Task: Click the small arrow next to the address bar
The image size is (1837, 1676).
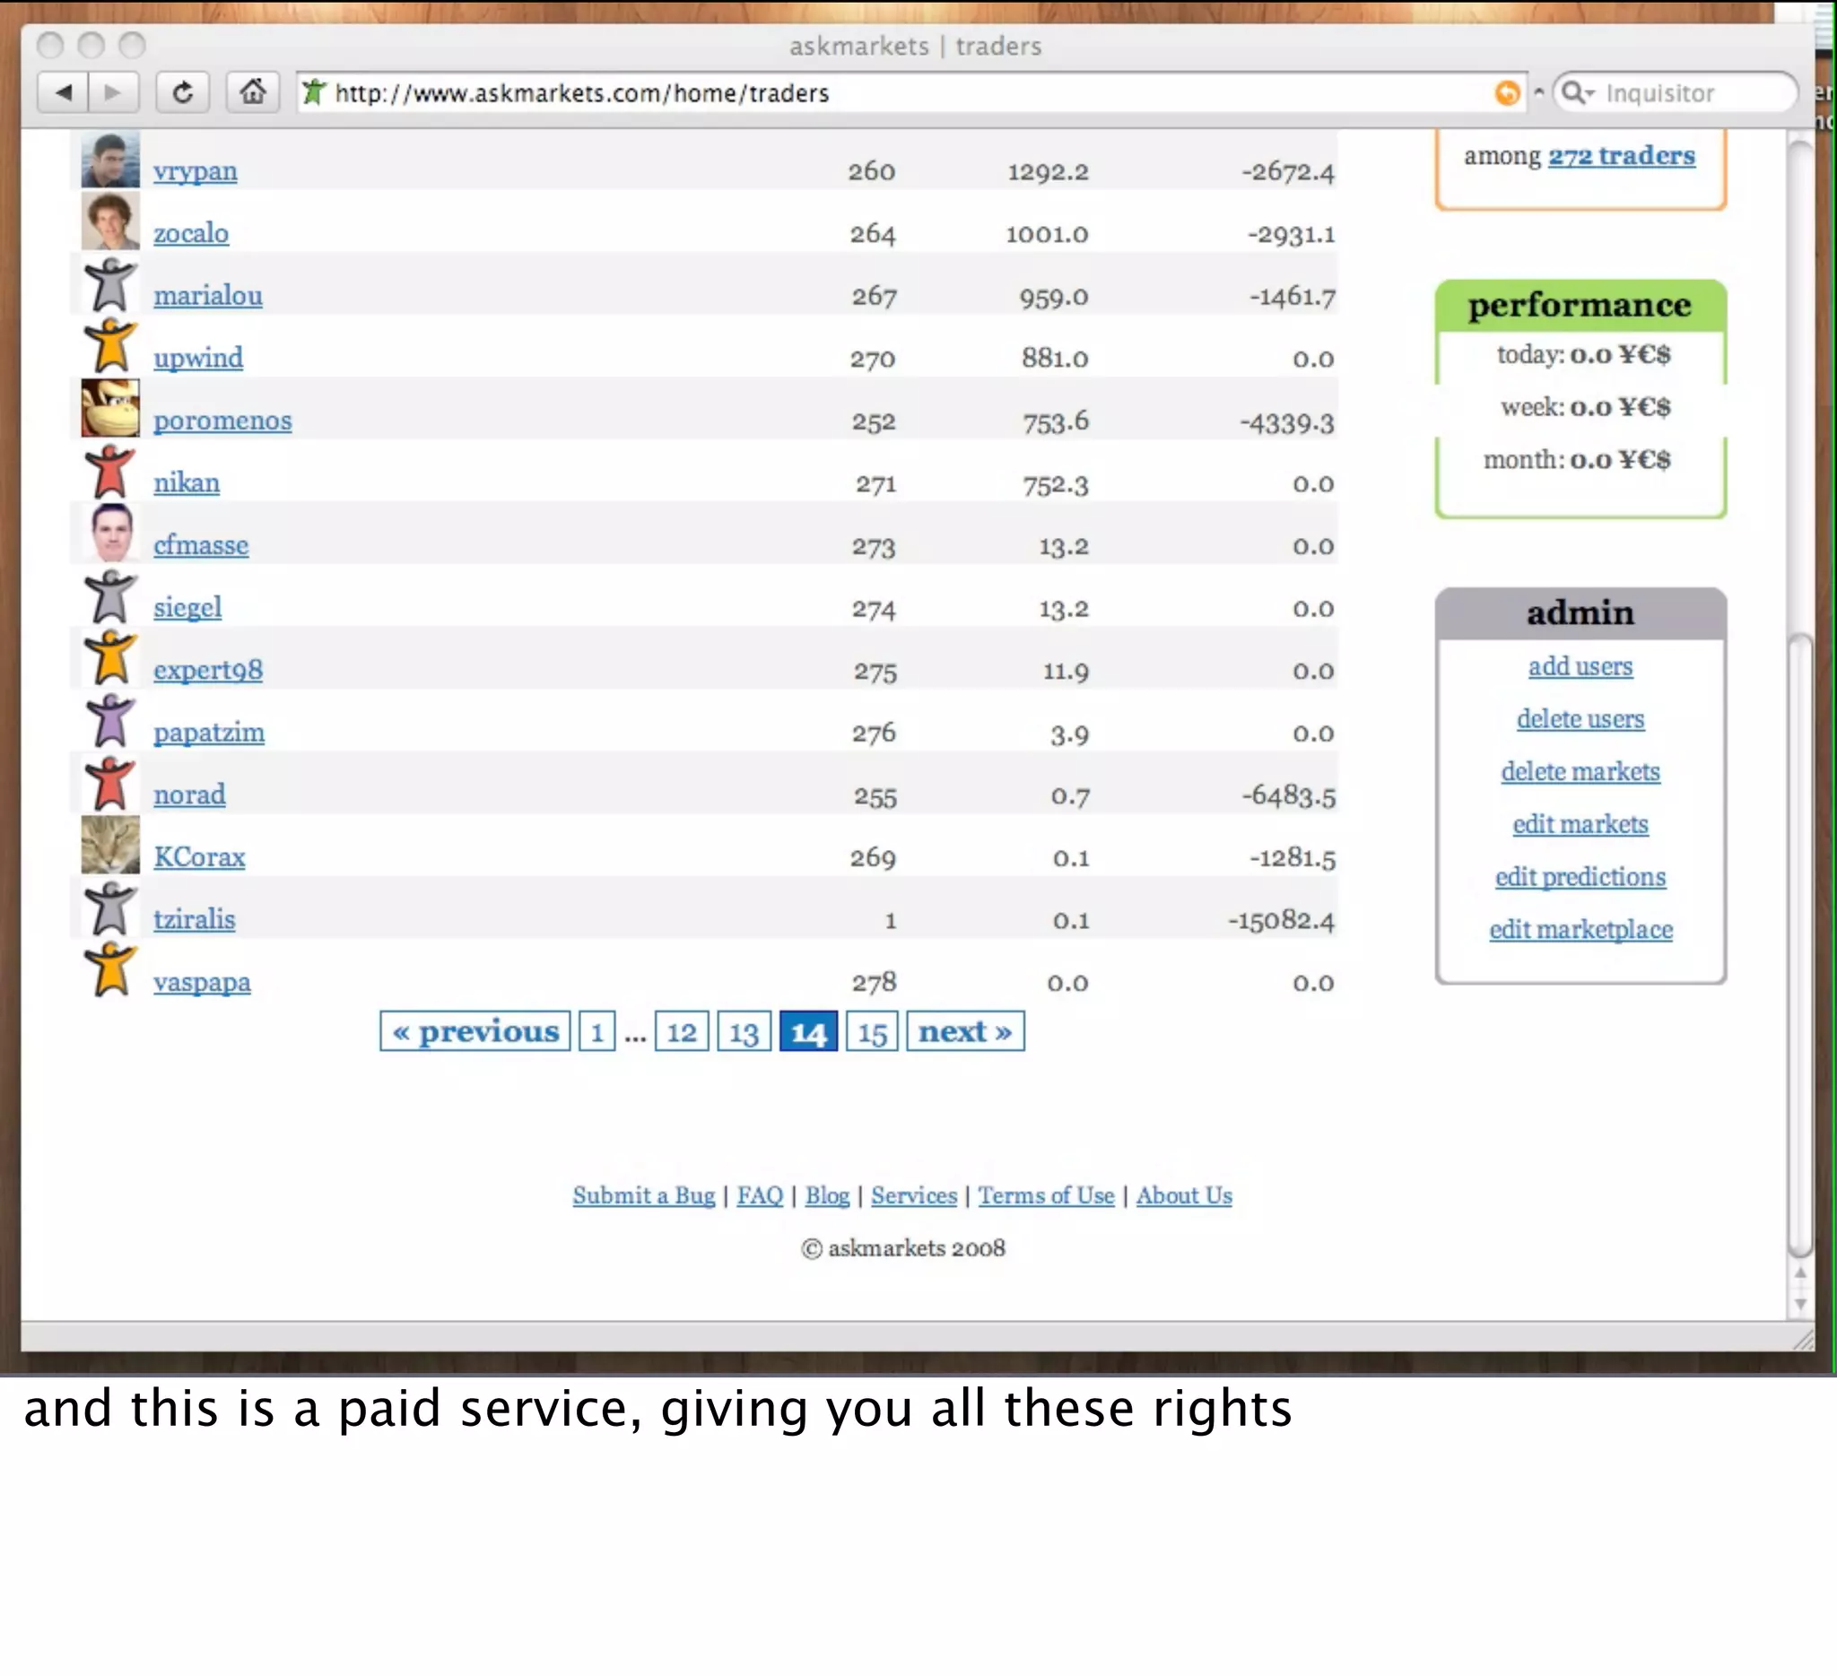Action: [1539, 93]
